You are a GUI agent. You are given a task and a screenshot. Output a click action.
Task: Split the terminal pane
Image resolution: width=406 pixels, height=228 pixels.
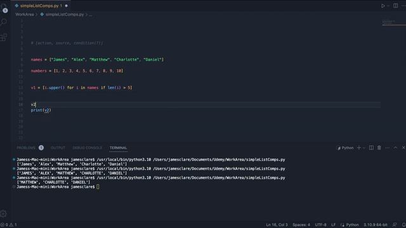coord(371,148)
